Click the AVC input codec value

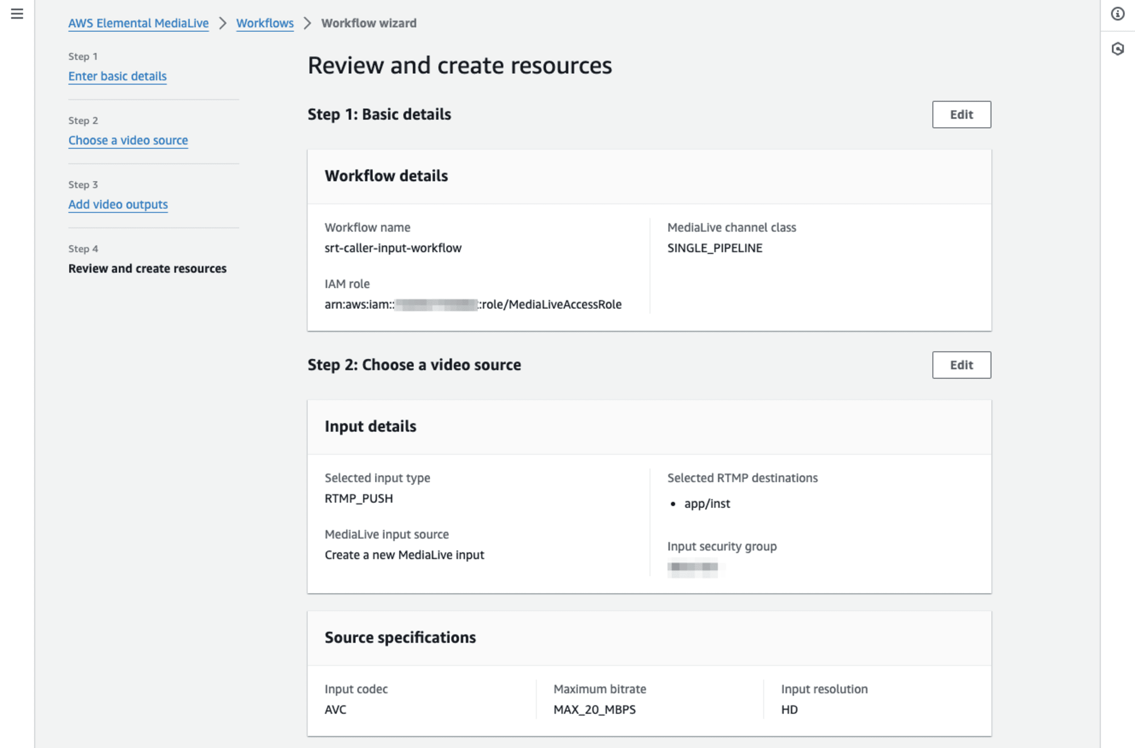[x=335, y=709]
